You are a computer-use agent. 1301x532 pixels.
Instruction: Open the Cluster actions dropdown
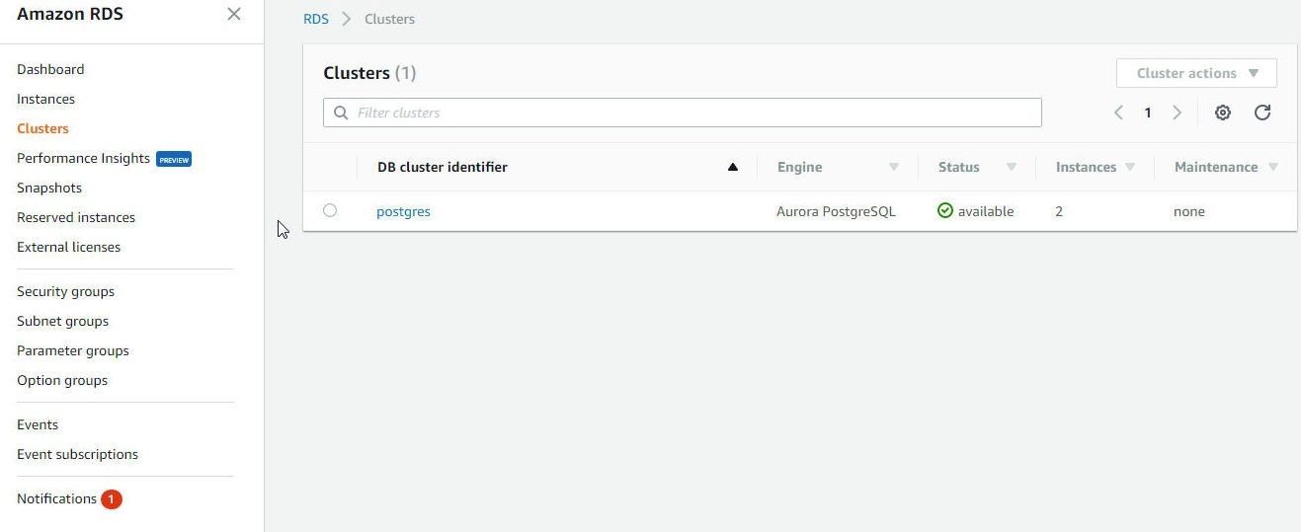pyautogui.click(x=1196, y=73)
